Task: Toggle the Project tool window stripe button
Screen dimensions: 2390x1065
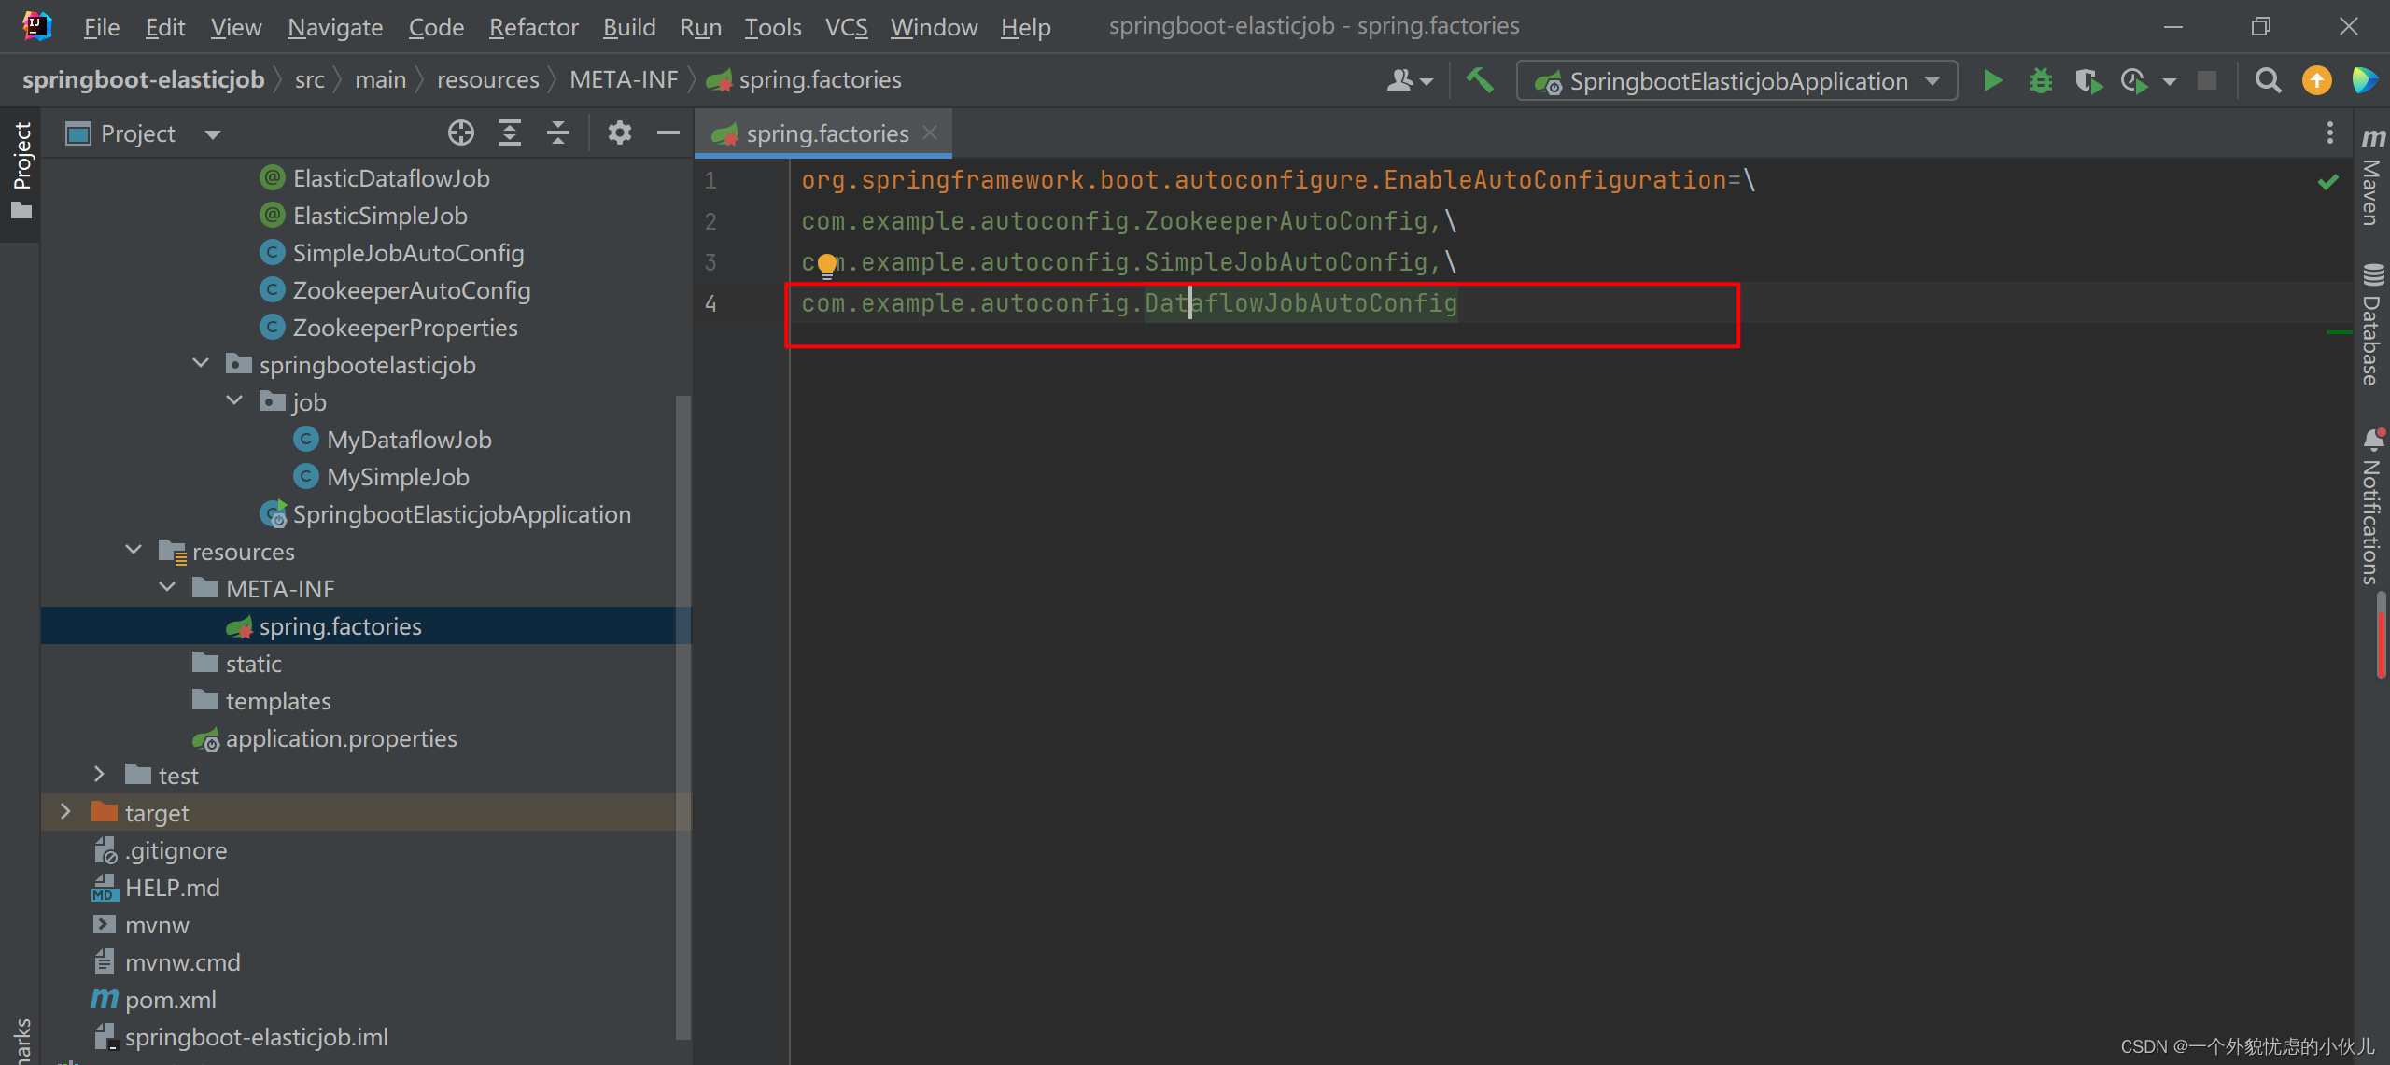Action: [x=20, y=168]
